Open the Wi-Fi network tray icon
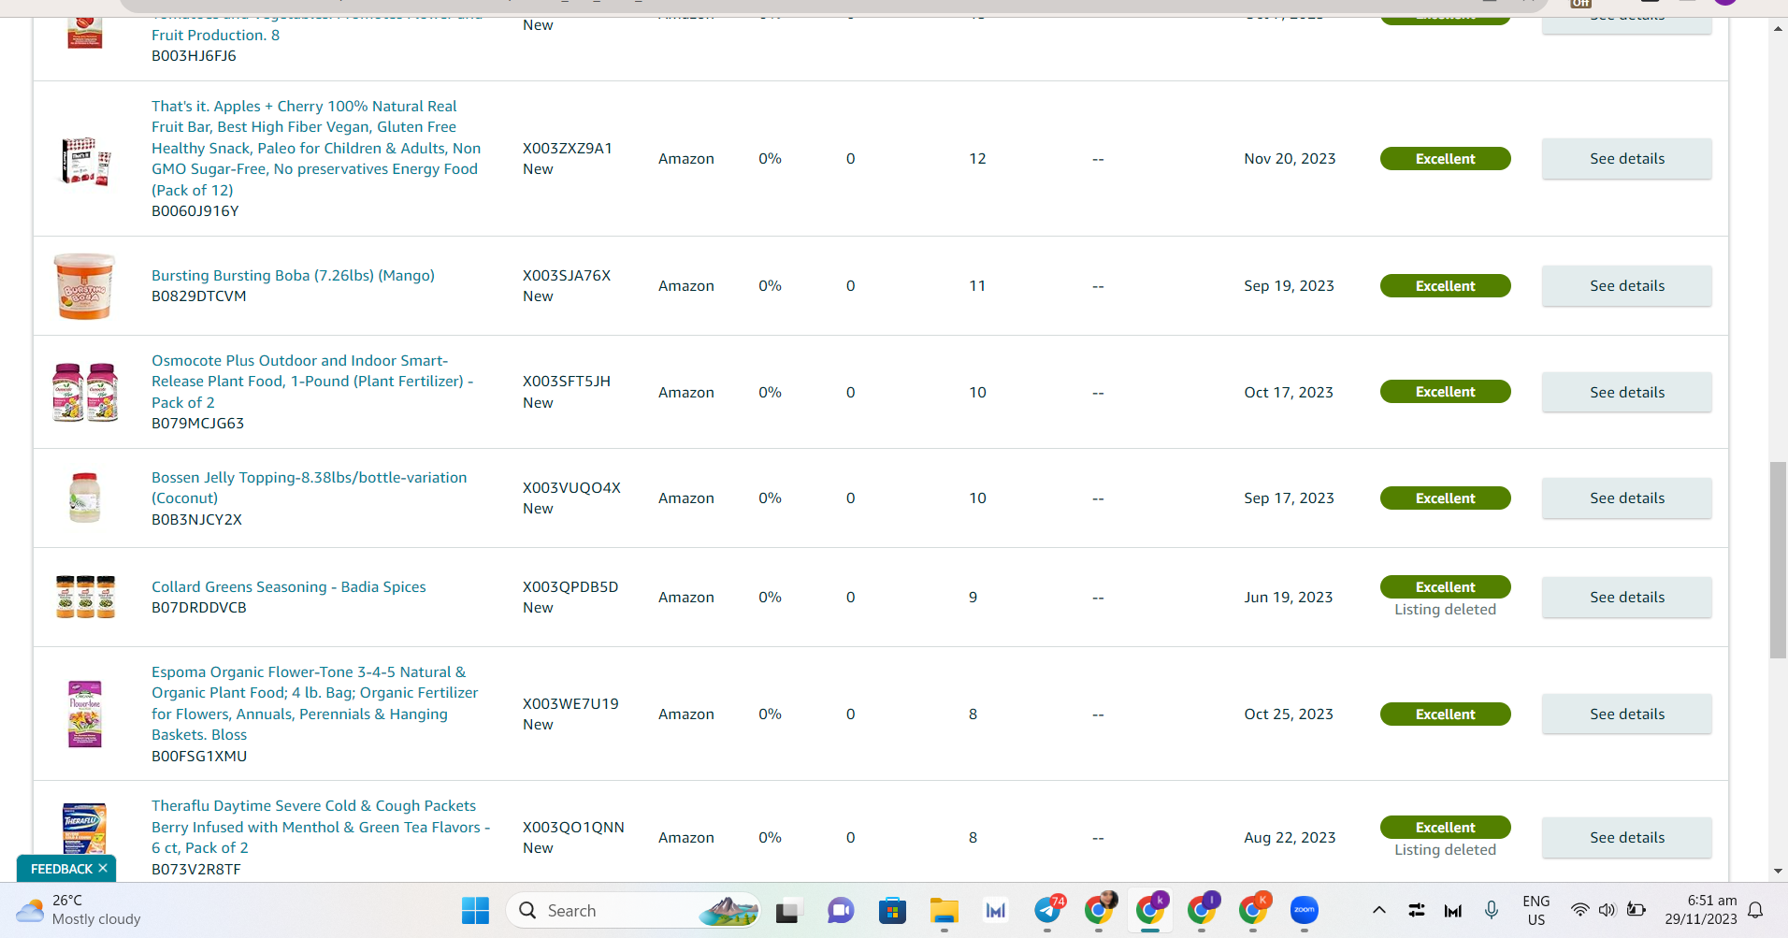This screenshot has height=938, width=1788. point(1579,910)
